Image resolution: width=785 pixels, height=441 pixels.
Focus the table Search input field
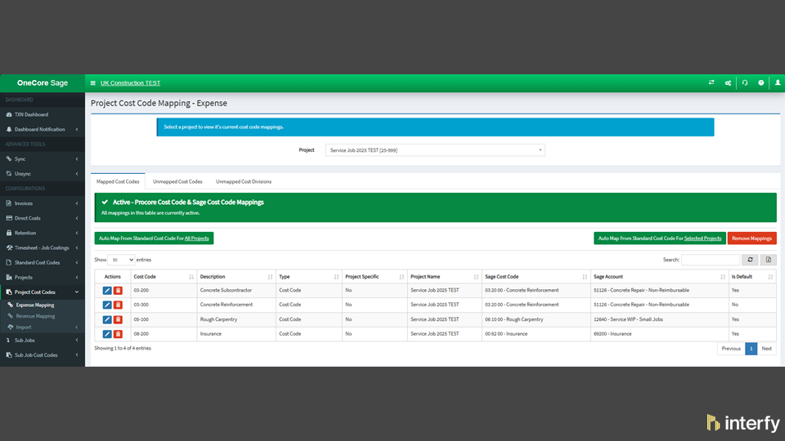tap(711, 260)
